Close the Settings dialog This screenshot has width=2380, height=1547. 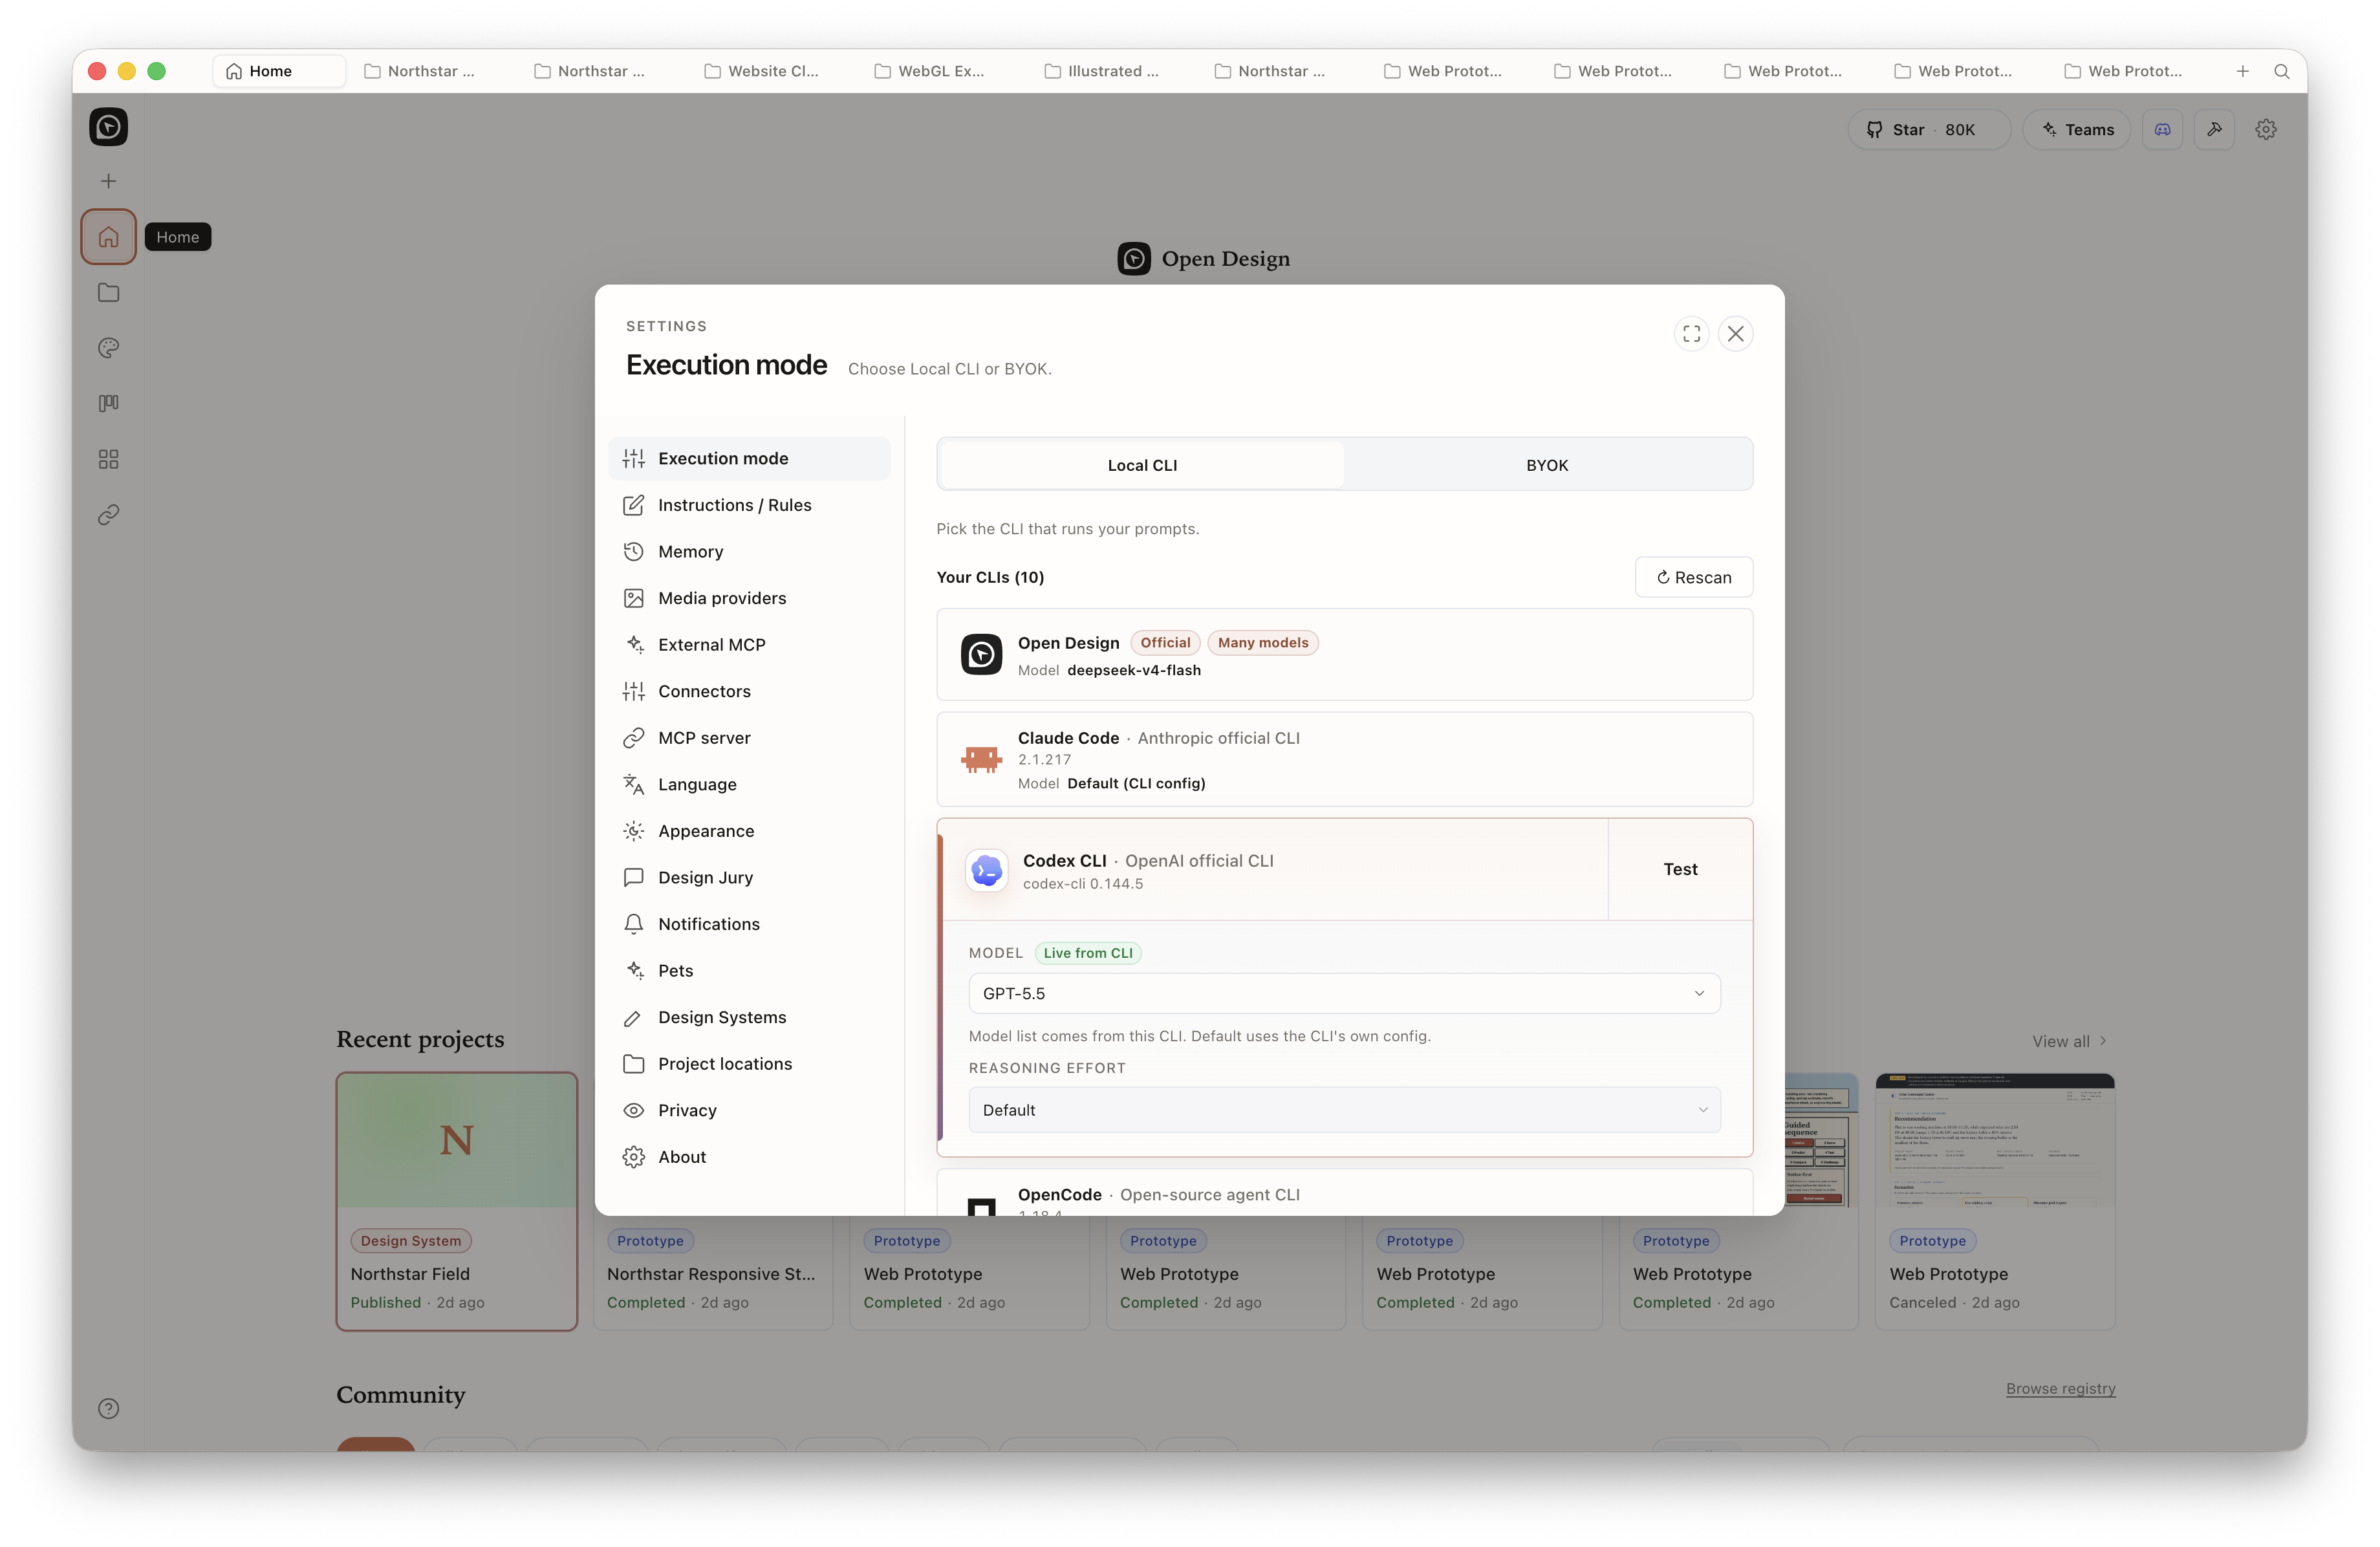[1735, 334]
